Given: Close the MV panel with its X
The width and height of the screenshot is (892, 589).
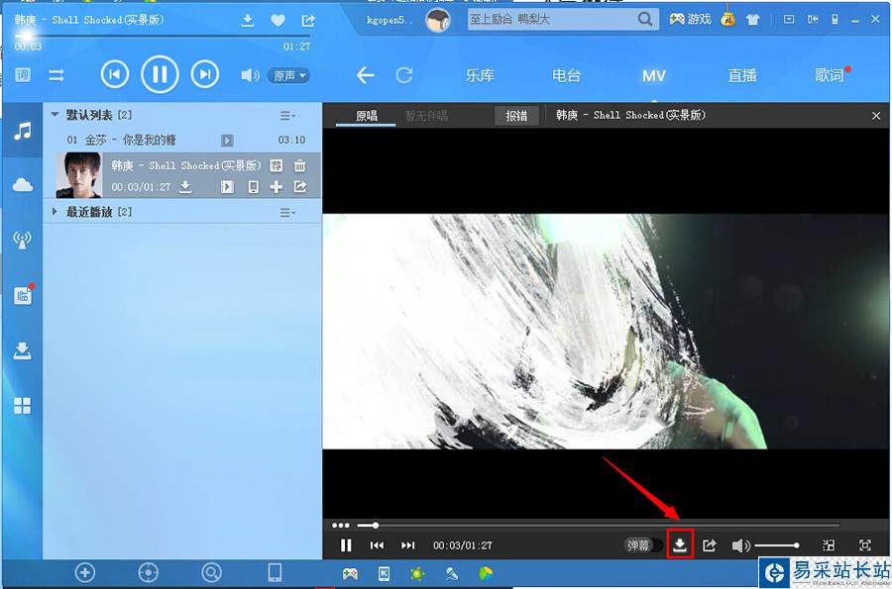Looking at the screenshot, I should point(876,116).
